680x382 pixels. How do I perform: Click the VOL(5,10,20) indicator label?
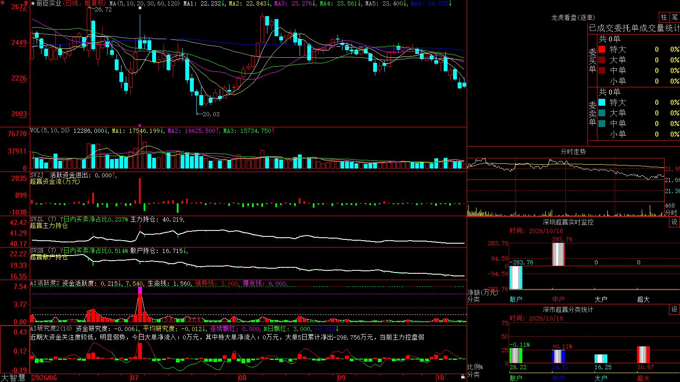pos(50,131)
